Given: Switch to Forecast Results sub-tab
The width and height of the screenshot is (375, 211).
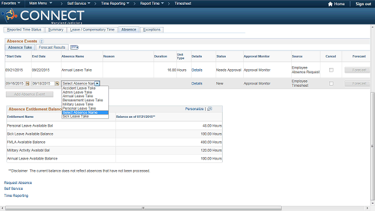Looking at the screenshot, I should pos(52,47).
